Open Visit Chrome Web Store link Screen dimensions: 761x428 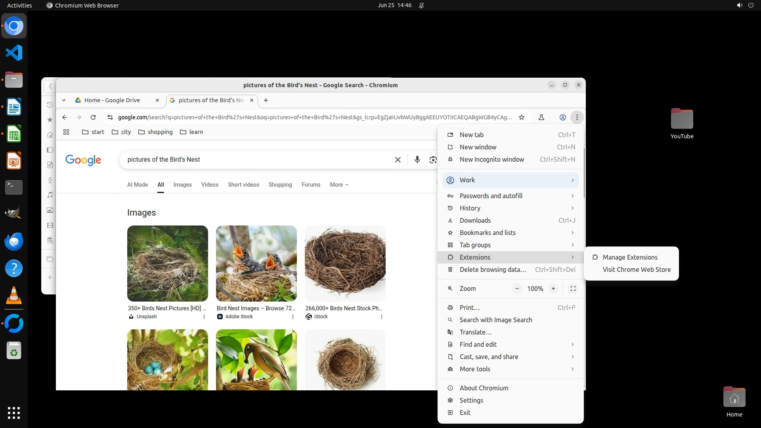(x=637, y=269)
